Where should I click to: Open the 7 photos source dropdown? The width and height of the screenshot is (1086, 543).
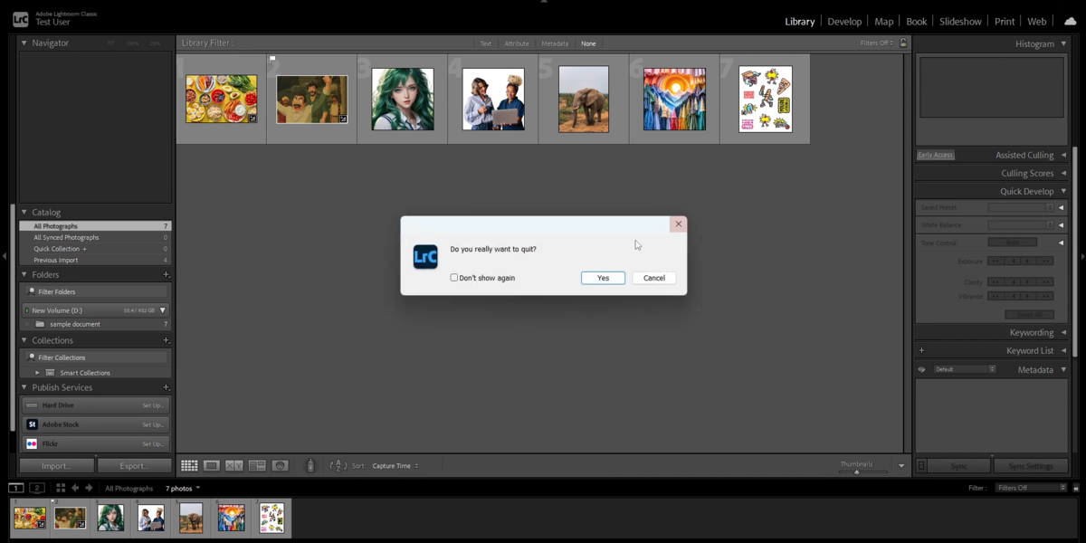pyautogui.click(x=182, y=488)
